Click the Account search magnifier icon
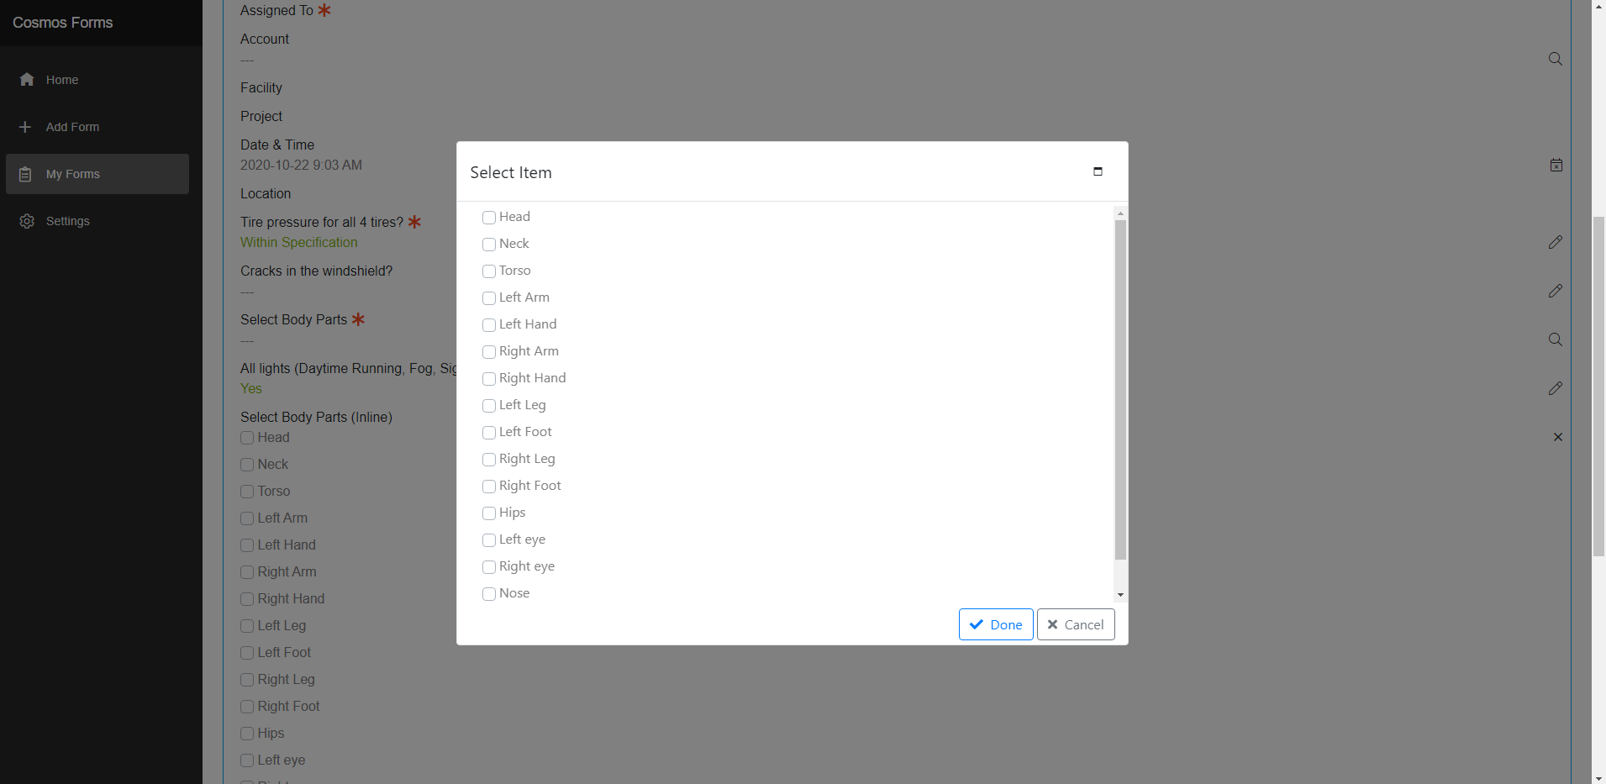 pos(1556,59)
